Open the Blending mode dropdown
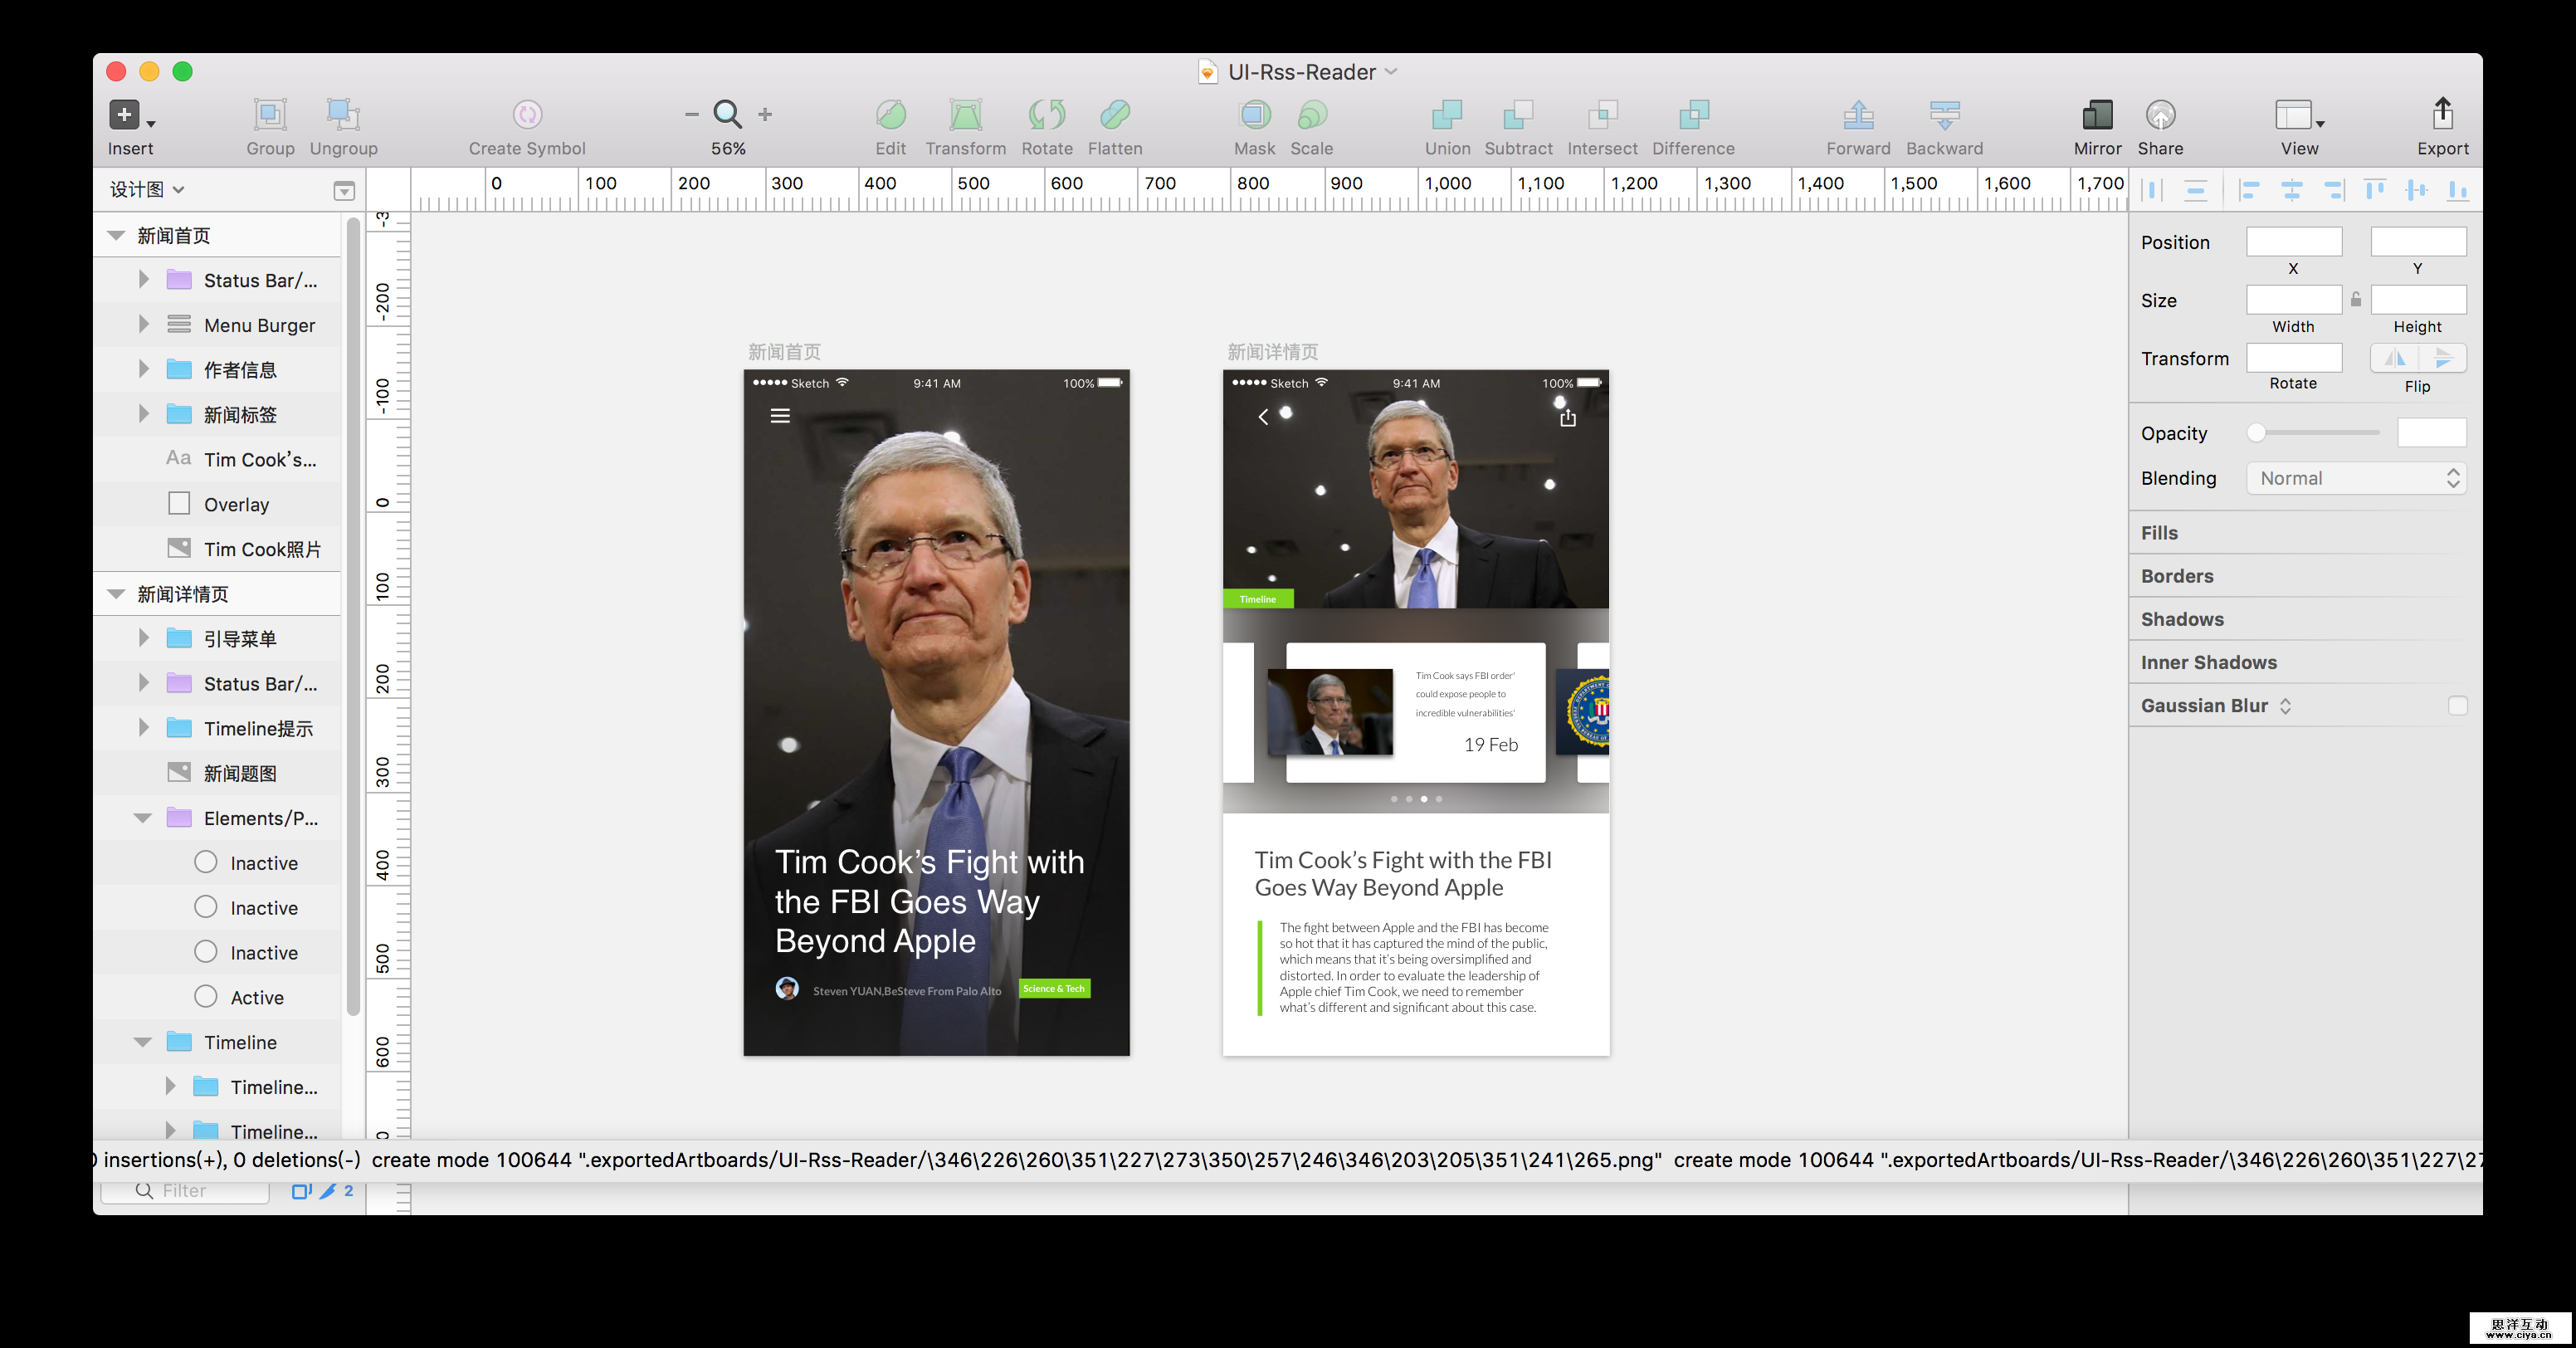This screenshot has height=1348, width=2576. tap(2355, 479)
